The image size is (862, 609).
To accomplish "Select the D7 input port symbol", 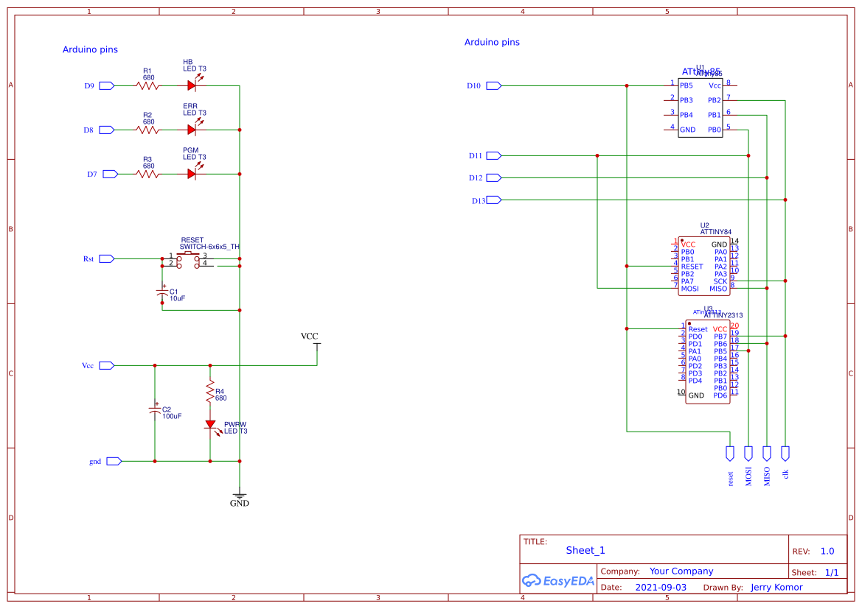I will coord(110,174).
